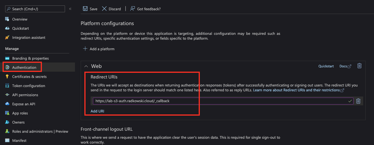Click the Quickstart cloud icon in sidebar
This screenshot has height=145, width=374.
[7, 29]
